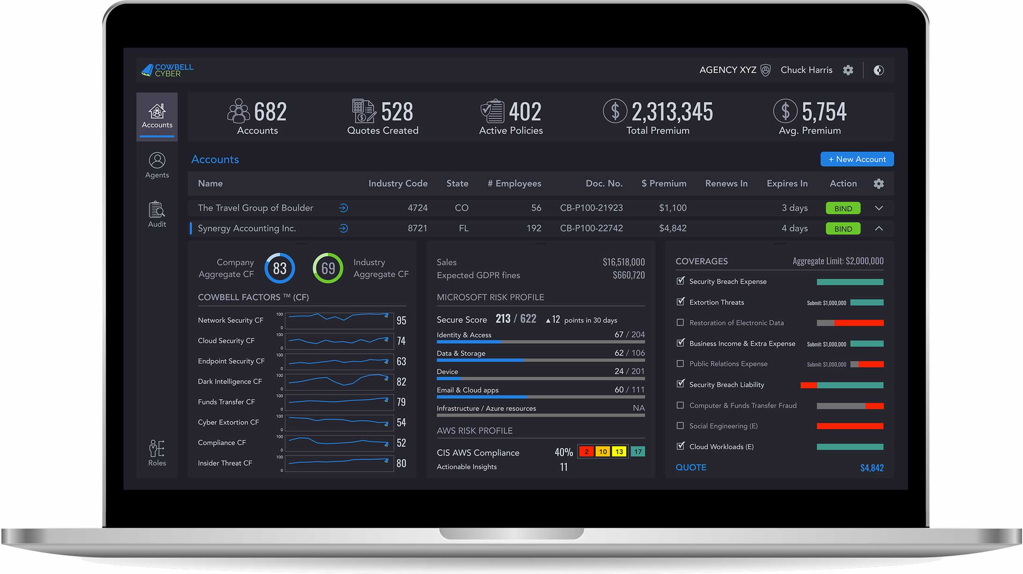Check Computer & Funds Transfer Fraud coverage

click(680, 405)
